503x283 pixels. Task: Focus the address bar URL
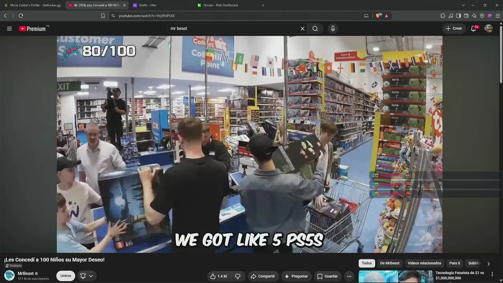[147, 16]
